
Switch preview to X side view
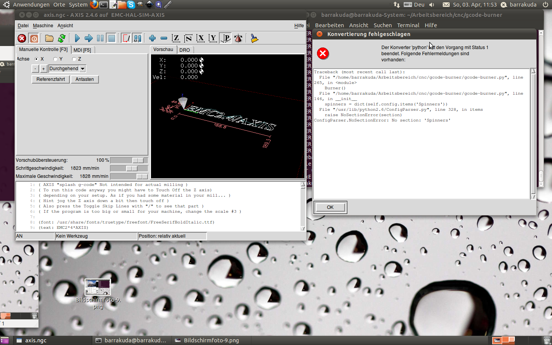tap(200, 38)
